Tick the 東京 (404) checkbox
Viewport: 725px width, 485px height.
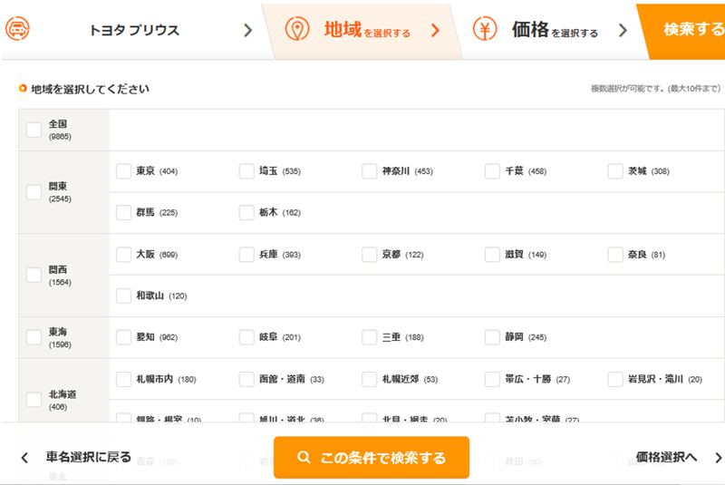123,171
